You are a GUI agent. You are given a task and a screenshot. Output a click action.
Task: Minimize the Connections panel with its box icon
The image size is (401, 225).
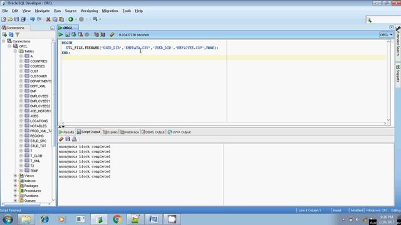click(x=53, y=27)
